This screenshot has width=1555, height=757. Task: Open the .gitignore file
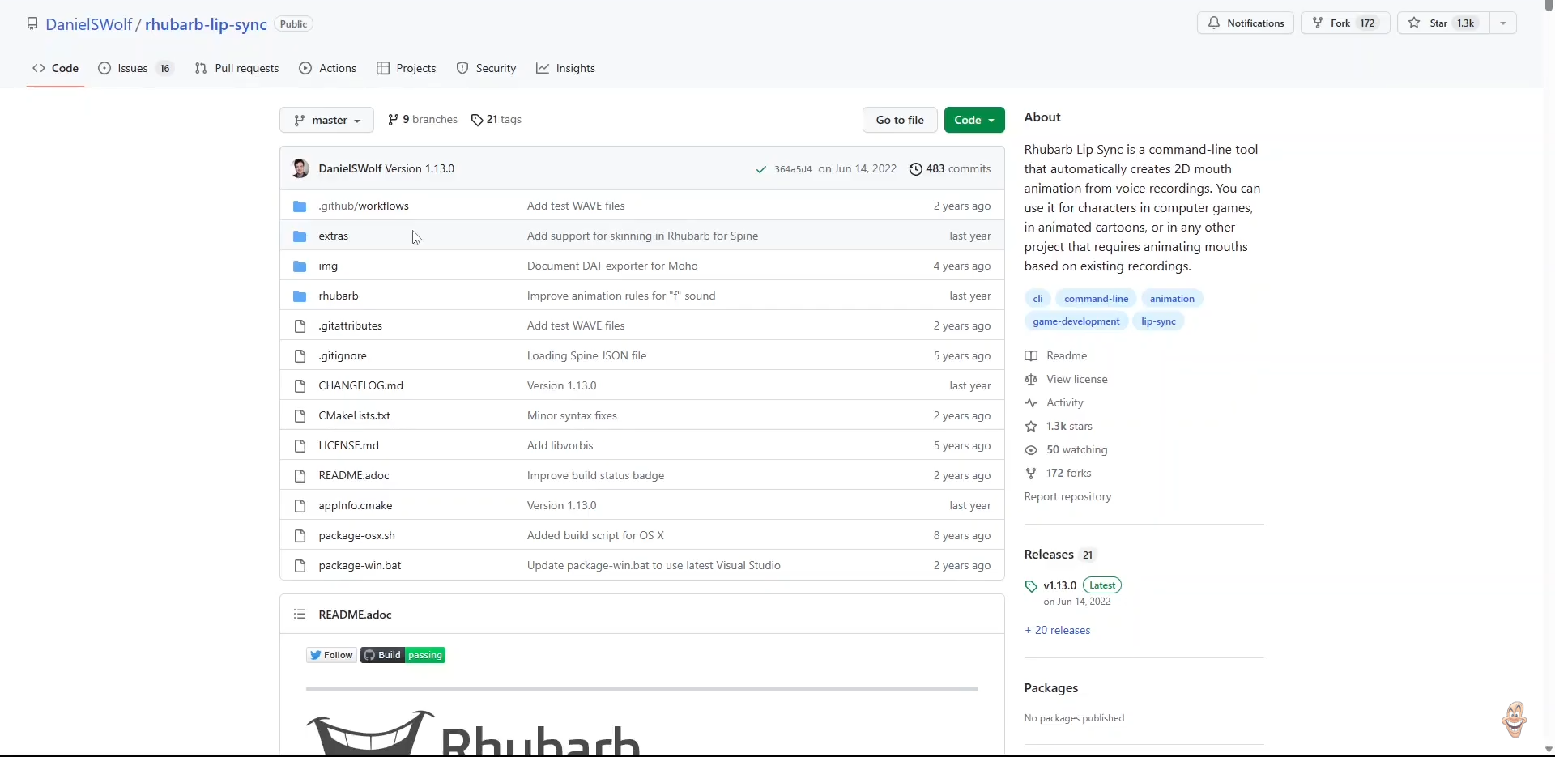(343, 356)
